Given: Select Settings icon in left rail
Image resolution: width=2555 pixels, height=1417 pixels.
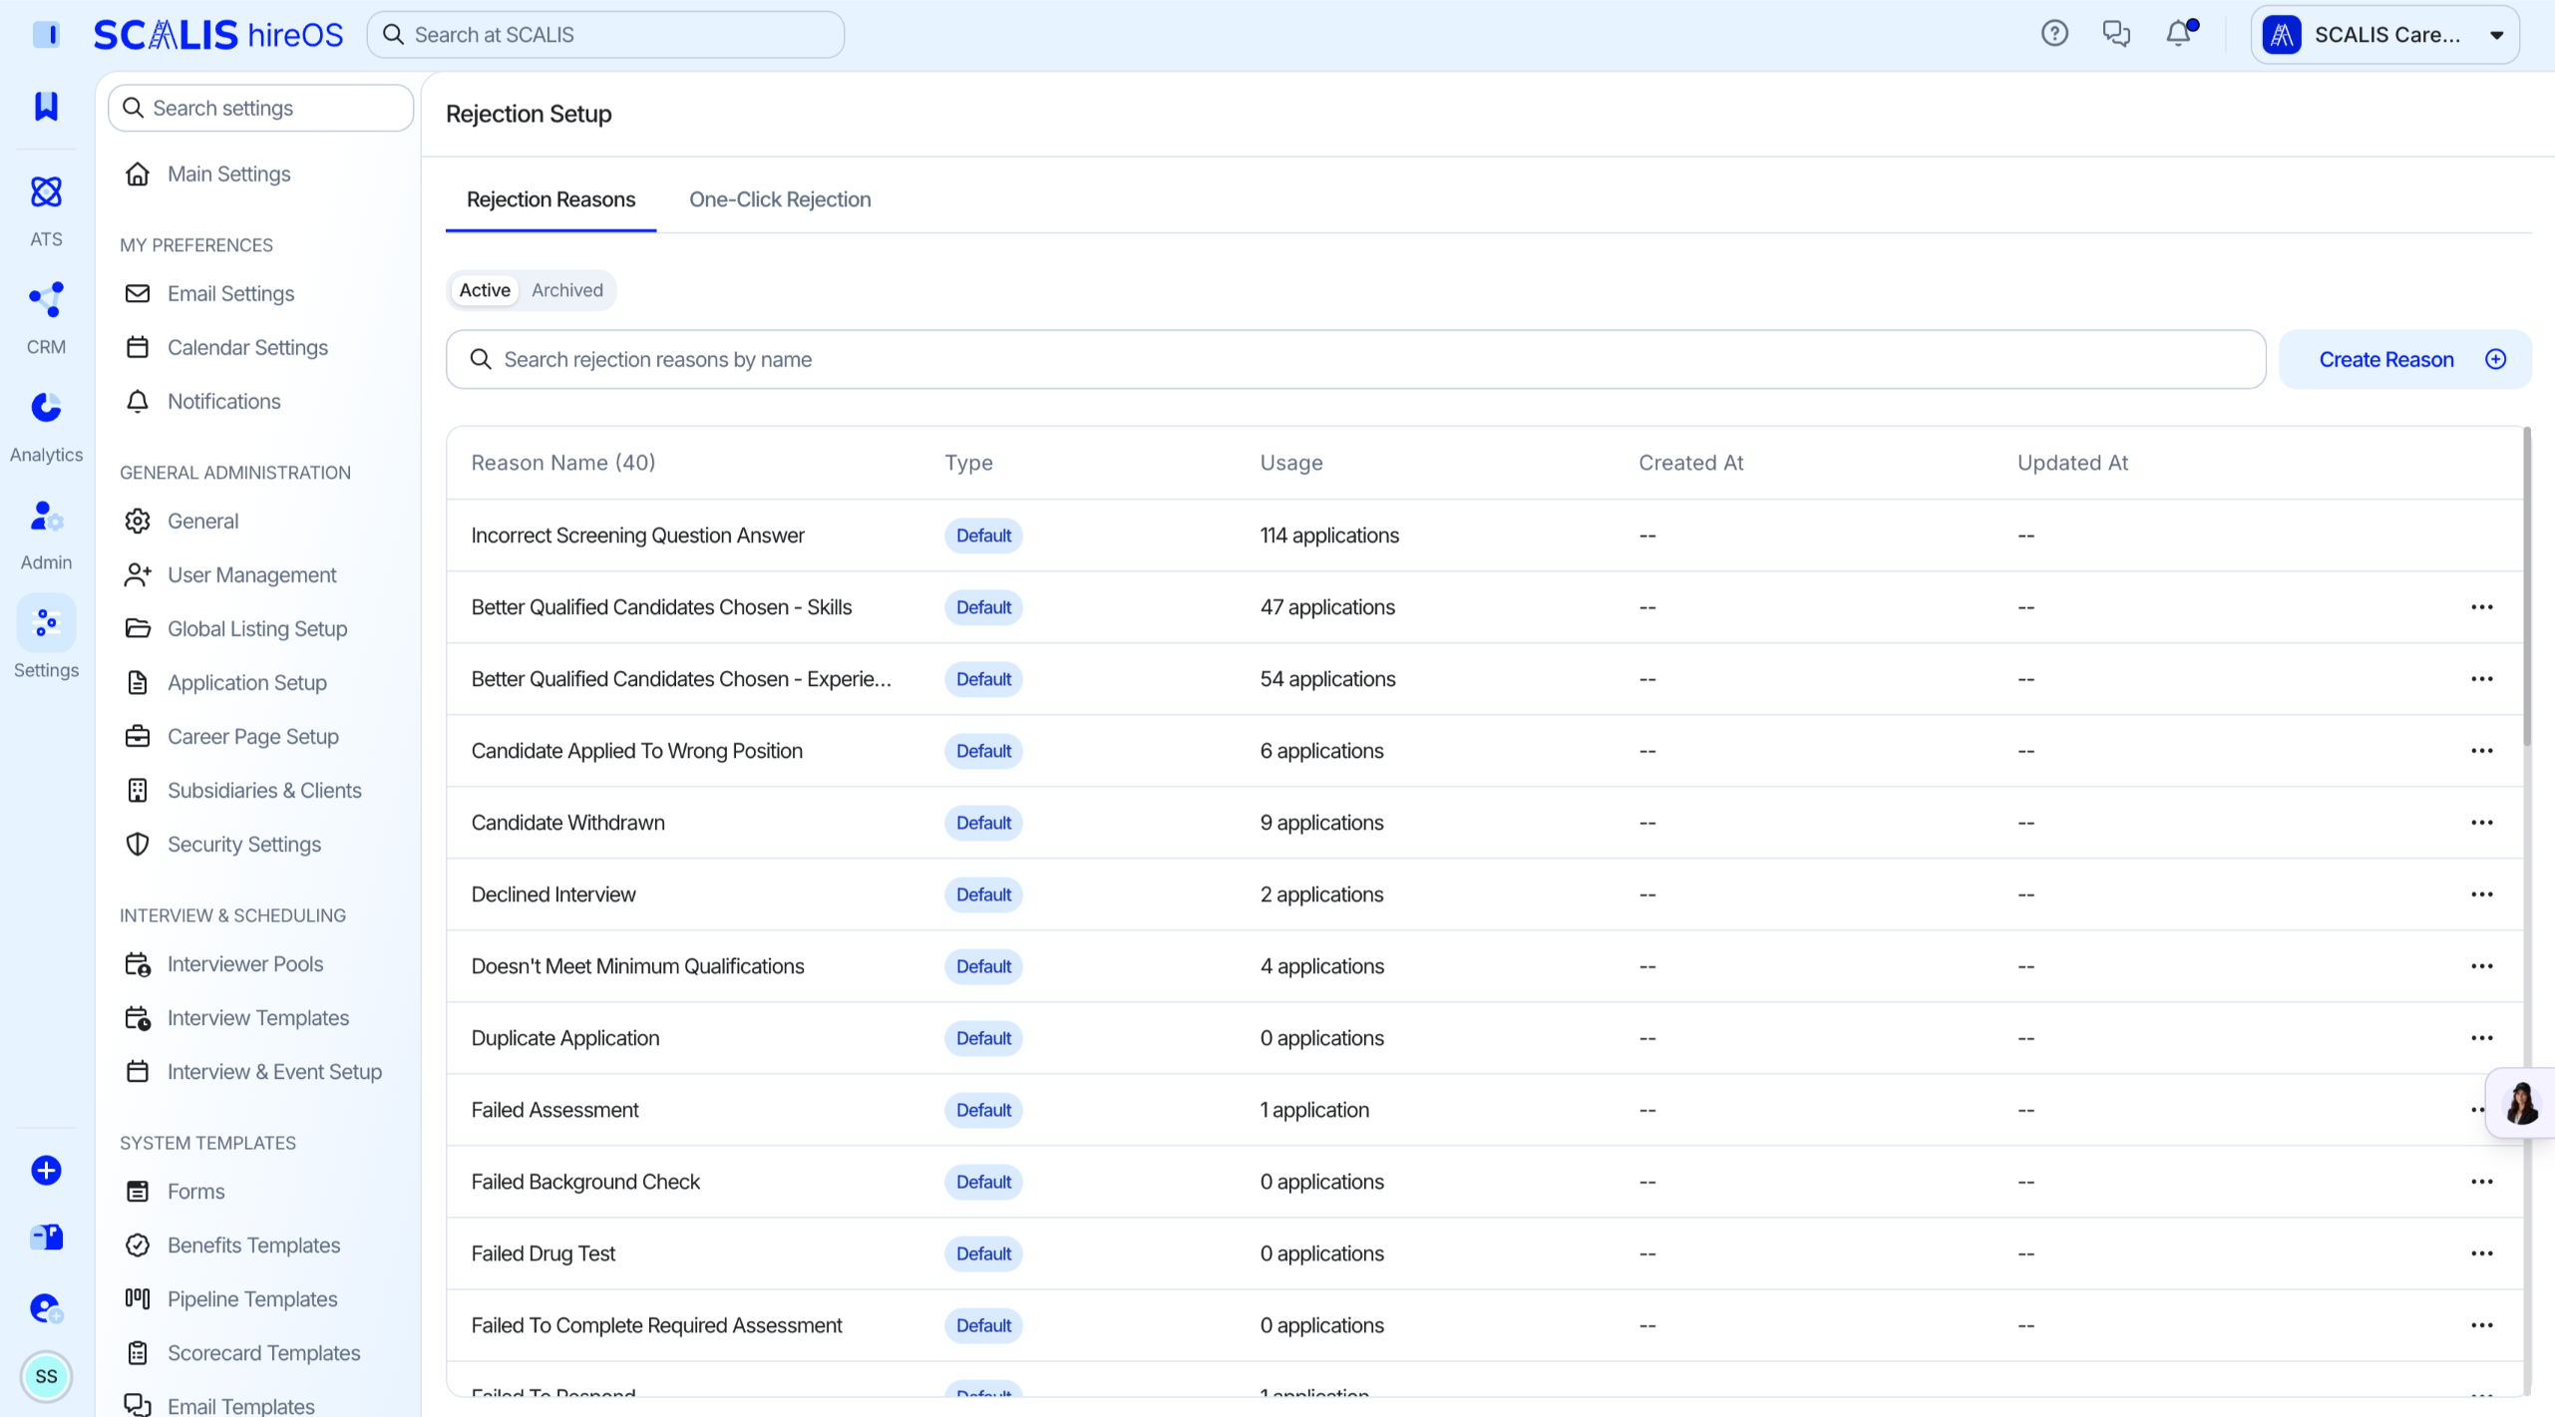Looking at the screenshot, I should click(46, 622).
